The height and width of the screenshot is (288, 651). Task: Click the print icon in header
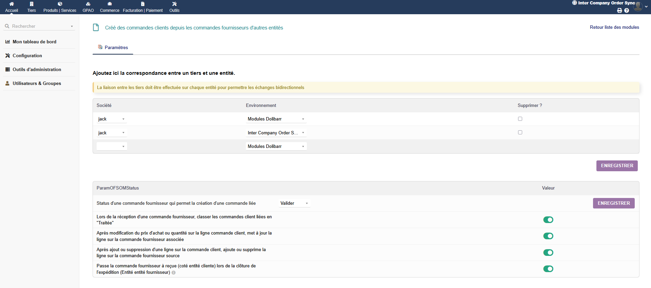click(619, 10)
